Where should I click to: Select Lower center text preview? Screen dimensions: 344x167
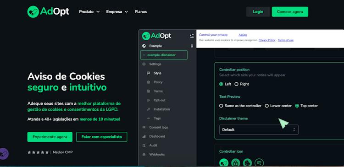coord(278,106)
